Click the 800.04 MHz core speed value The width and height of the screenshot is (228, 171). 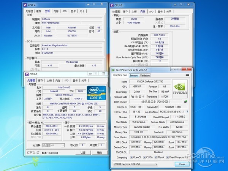(52, 126)
